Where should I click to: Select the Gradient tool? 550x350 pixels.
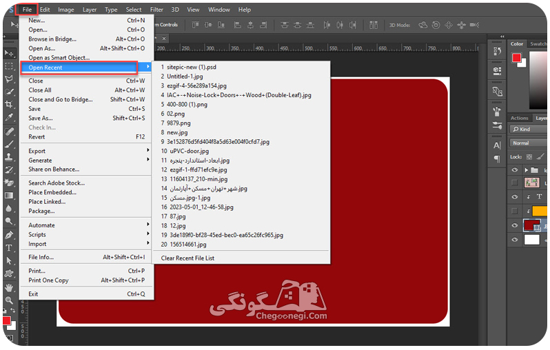coord(9,196)
